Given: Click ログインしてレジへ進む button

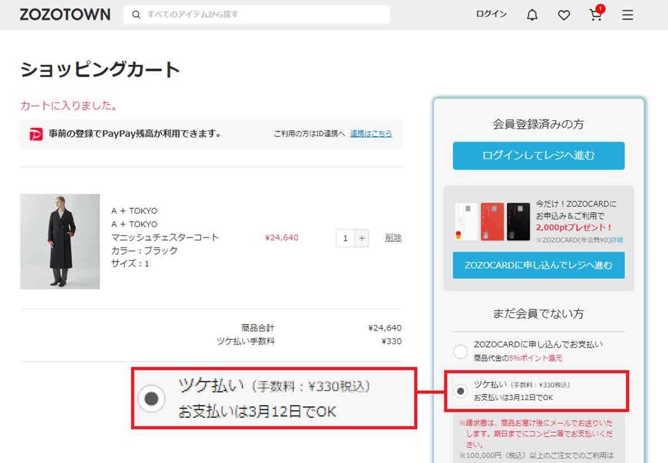Looking at the screenshot, I should coord(538,156).
